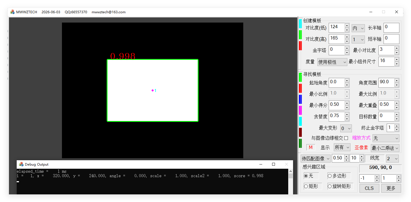Click the 对比度(低) input field
This screenshot has width=411, height=202.
tap(337, 28)
